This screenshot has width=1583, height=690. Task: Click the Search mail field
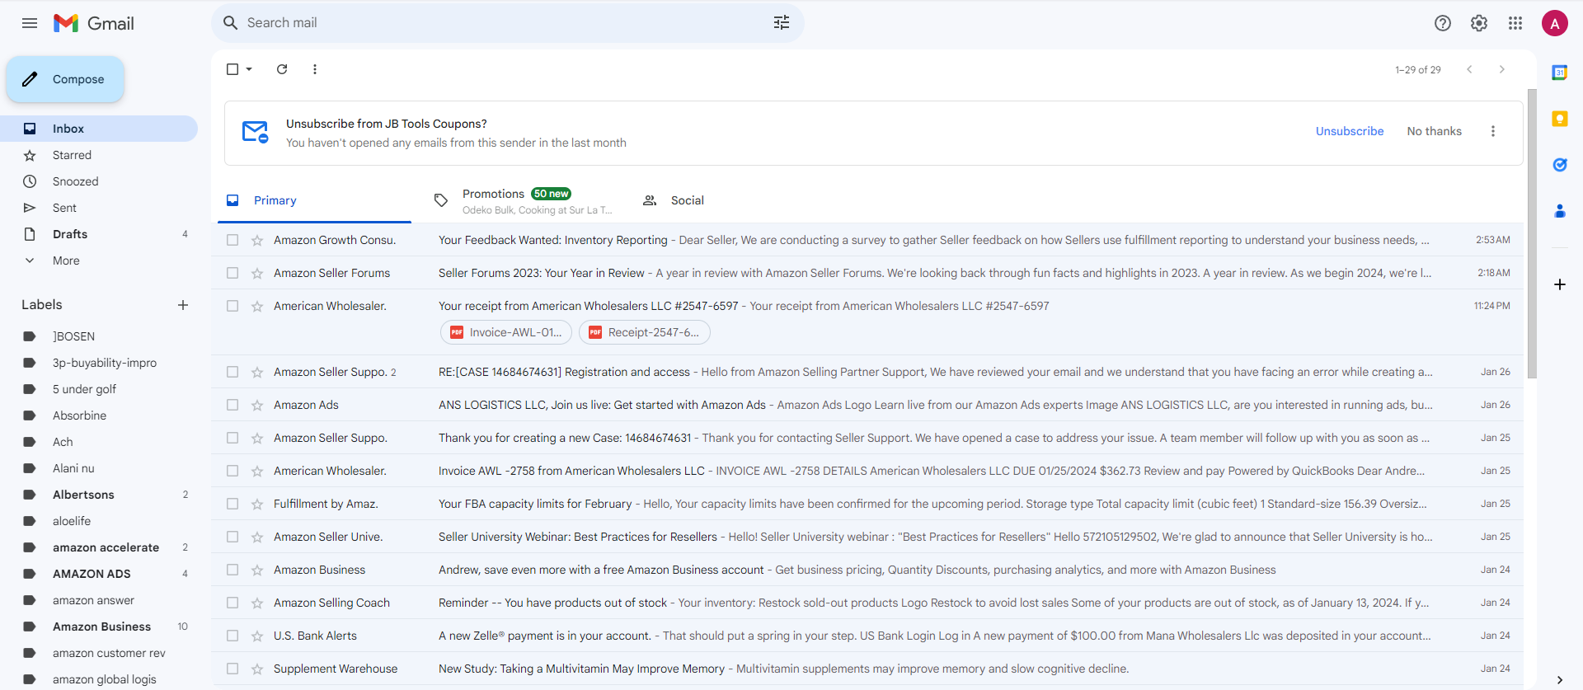coord(507,23)
